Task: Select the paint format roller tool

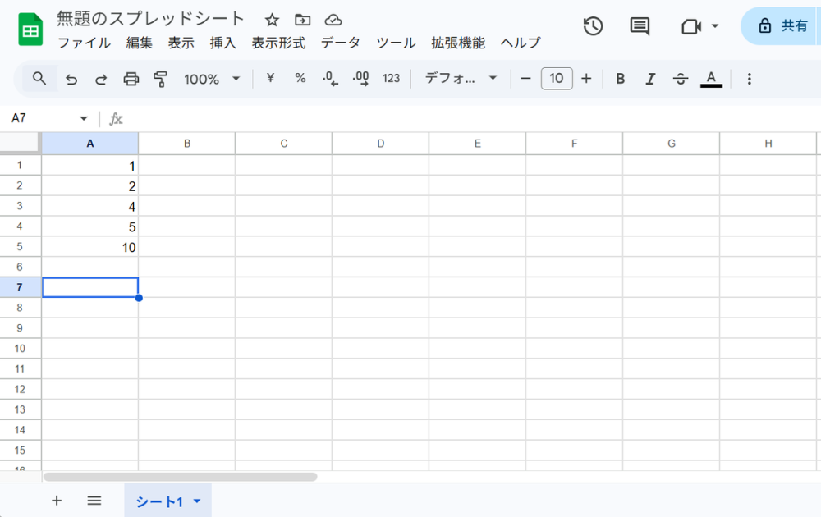Action: tap(160, 79)
